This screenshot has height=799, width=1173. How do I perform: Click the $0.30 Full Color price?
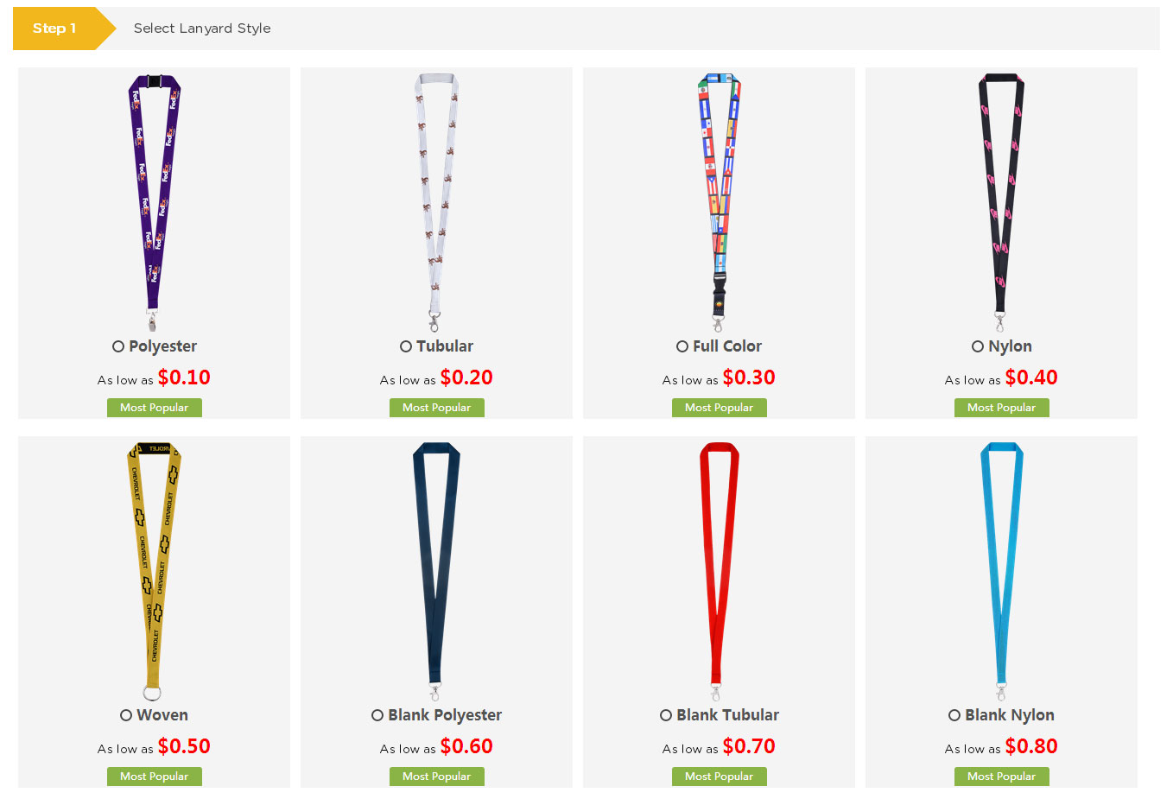pyautogui.click(x=749, y=377)
